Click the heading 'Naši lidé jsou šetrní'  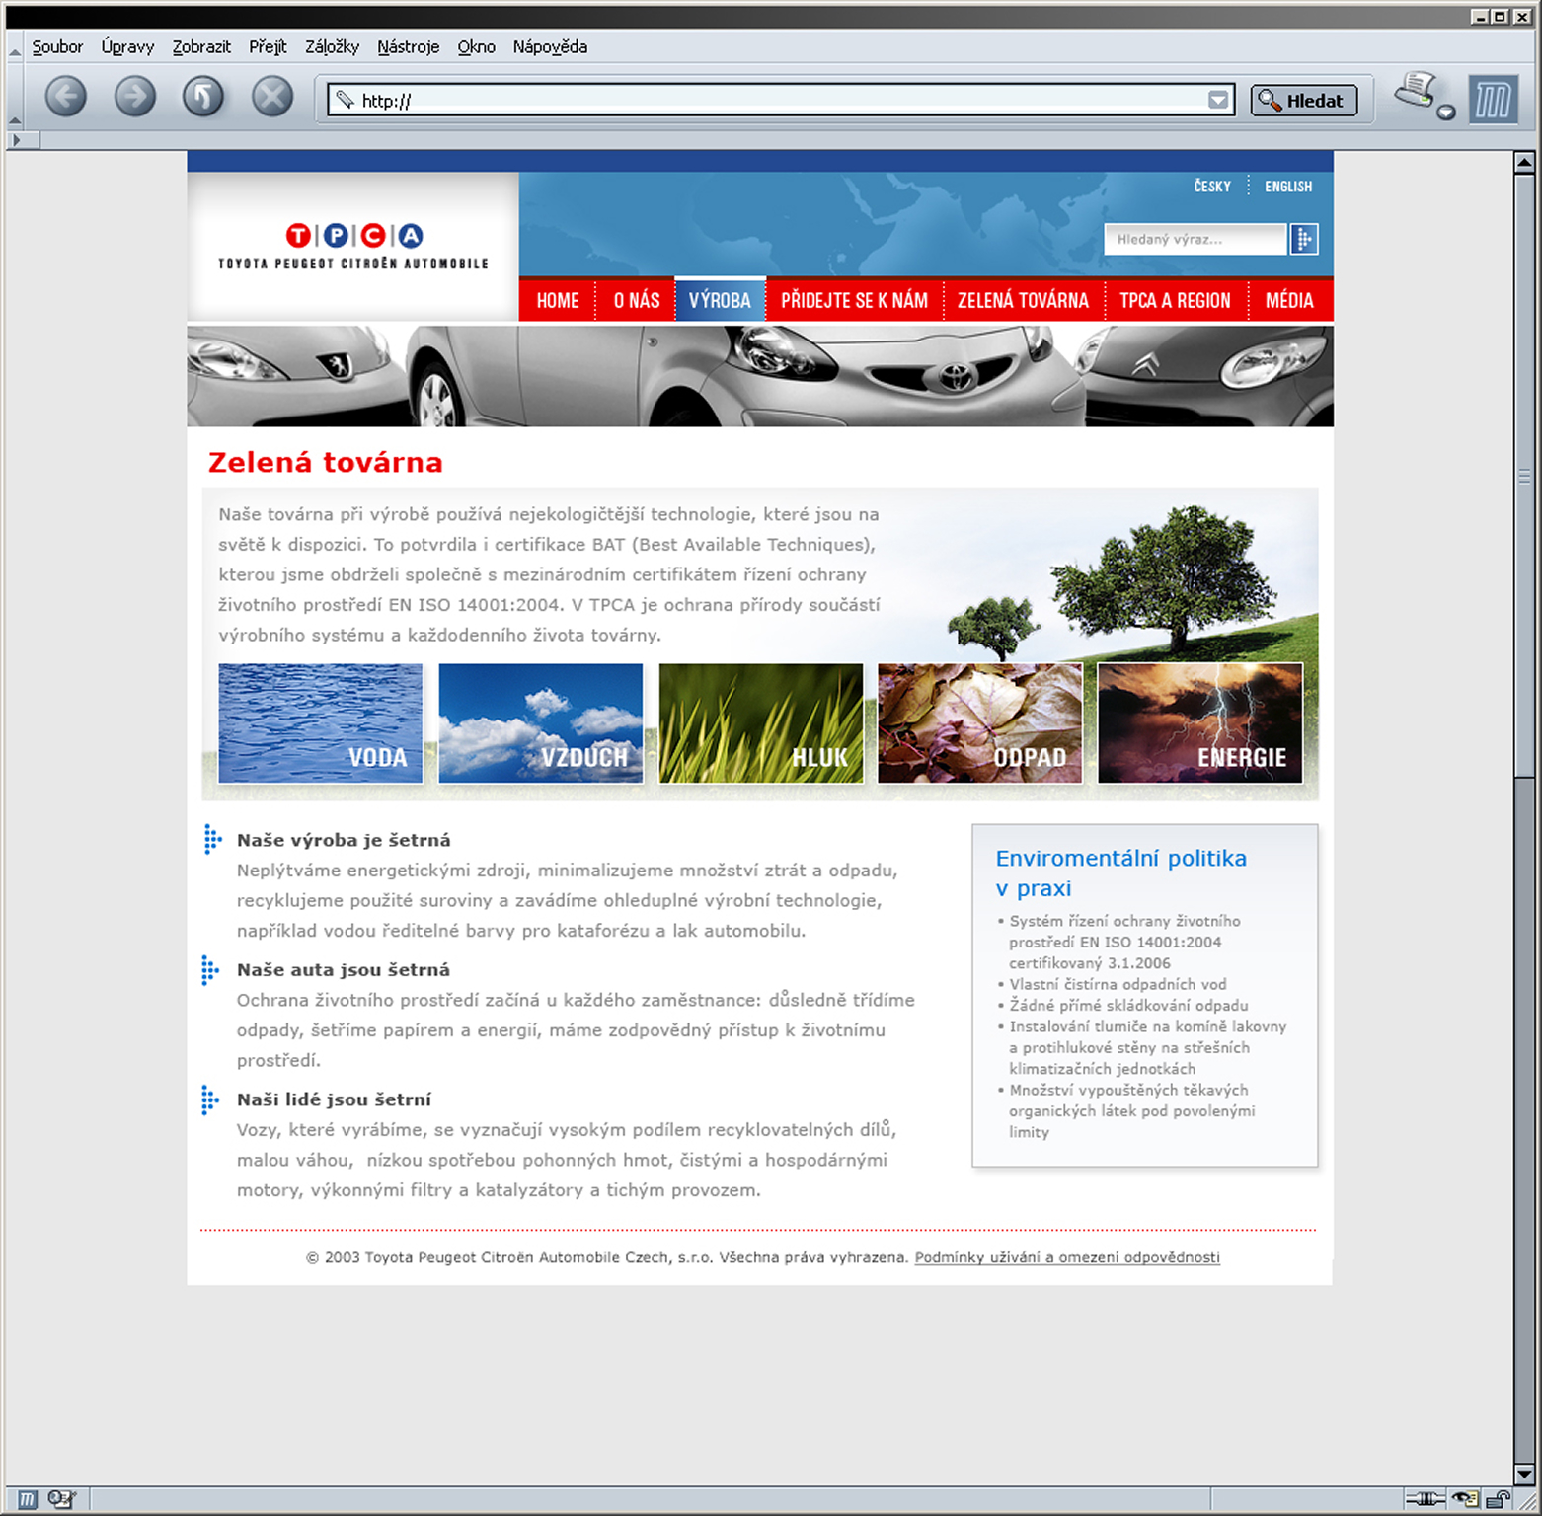pos(334,1099)
